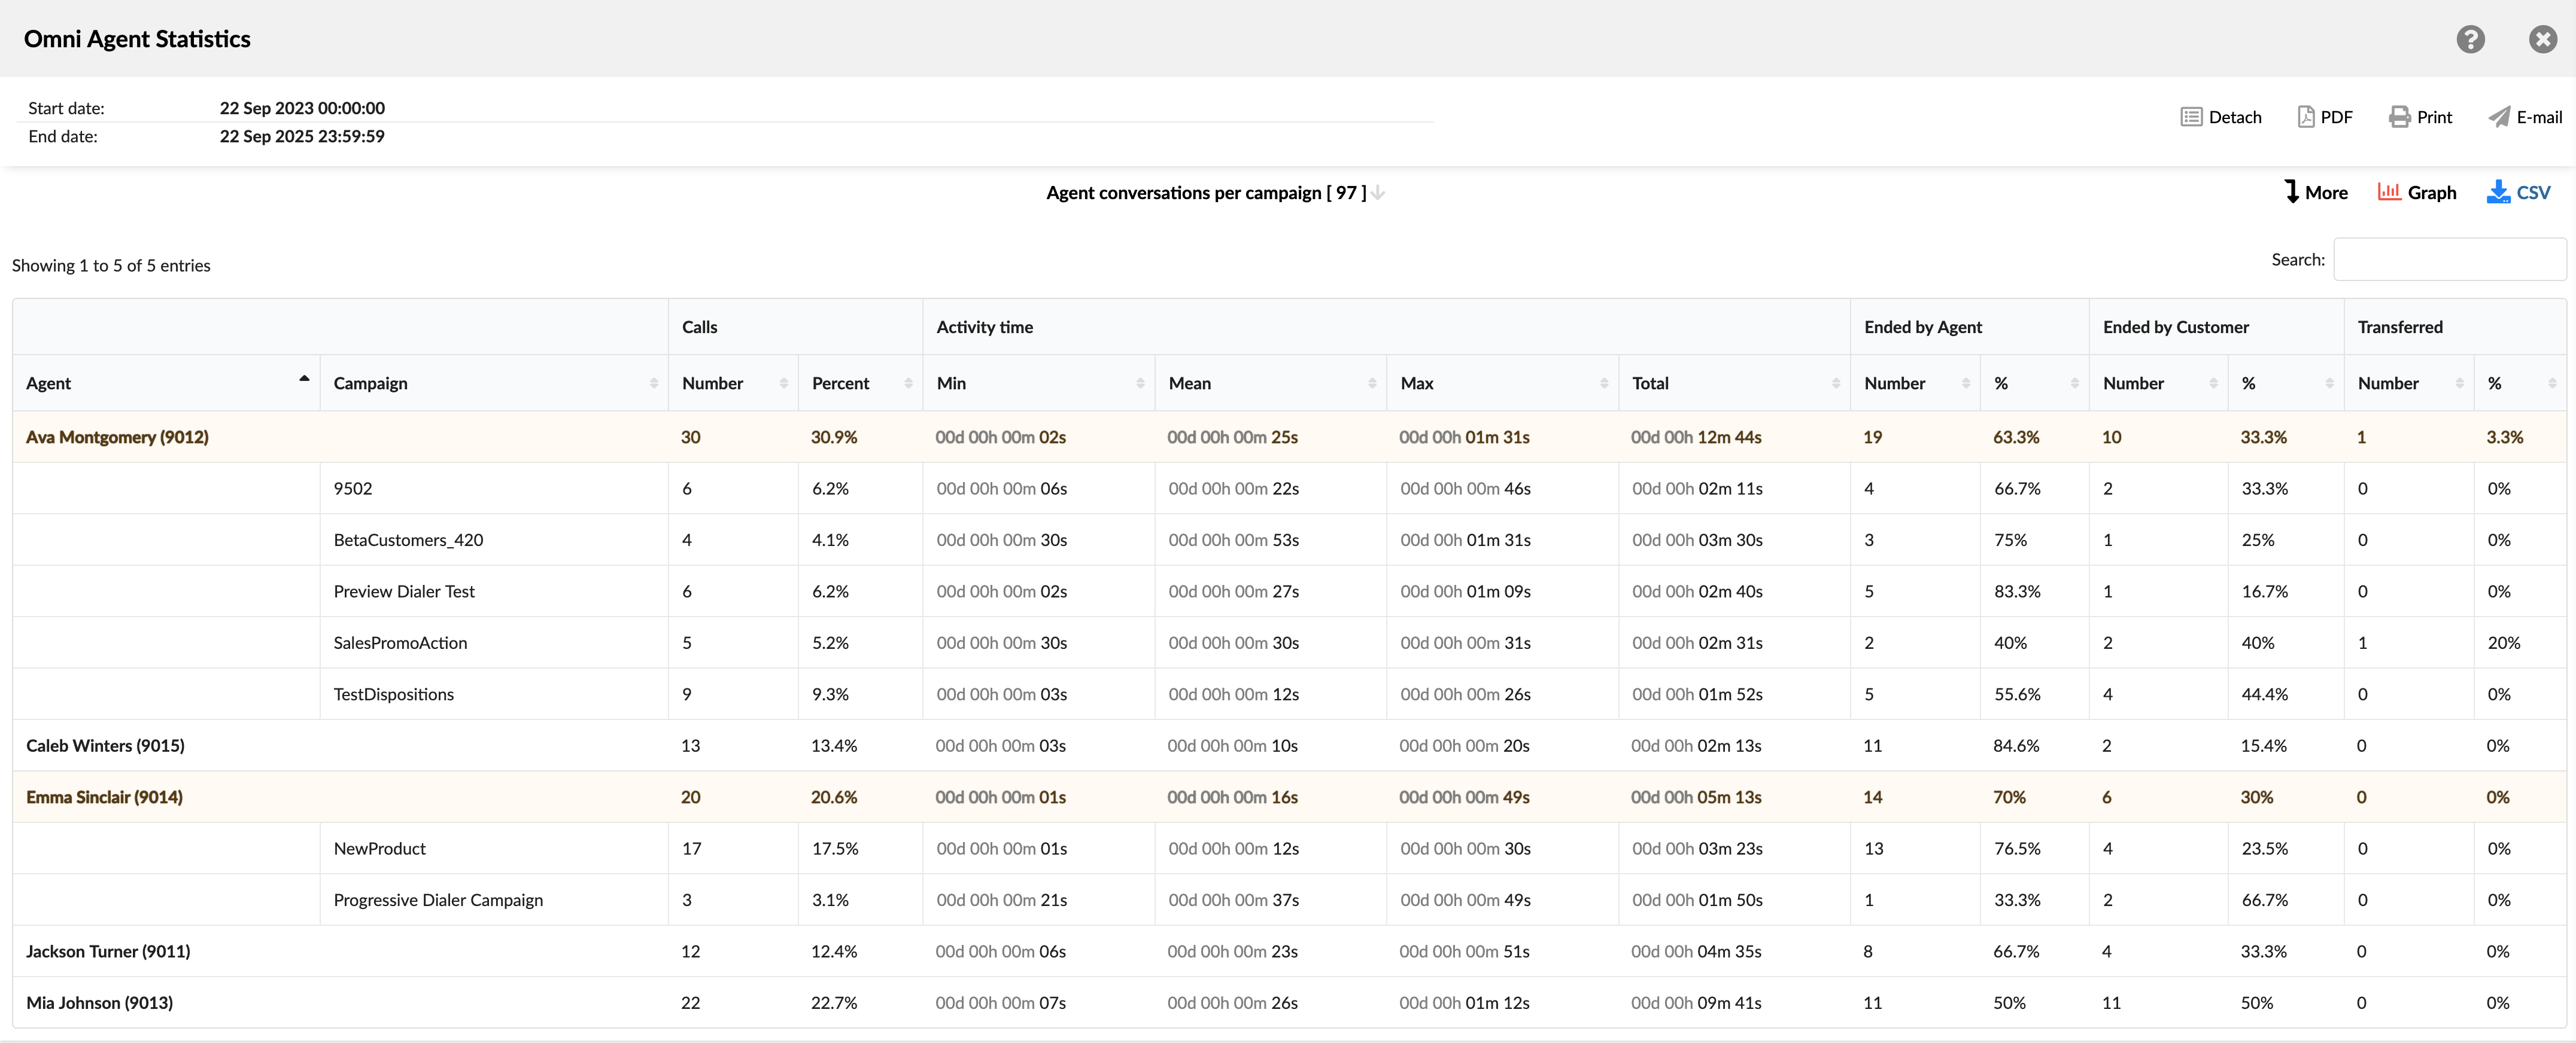Viewport: 2576px width, 1043px height.
Task: Expand the Mia Johnson (9013) row
Action: [99, 1003]
